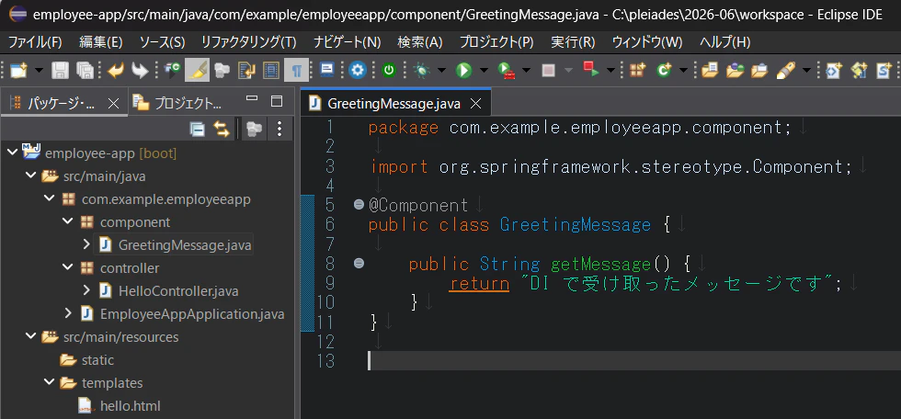Image resolution: width=901 pixels, height=419 pixels.
Task: Open the ソース(S) menu
Action: (x=162, y=42)
